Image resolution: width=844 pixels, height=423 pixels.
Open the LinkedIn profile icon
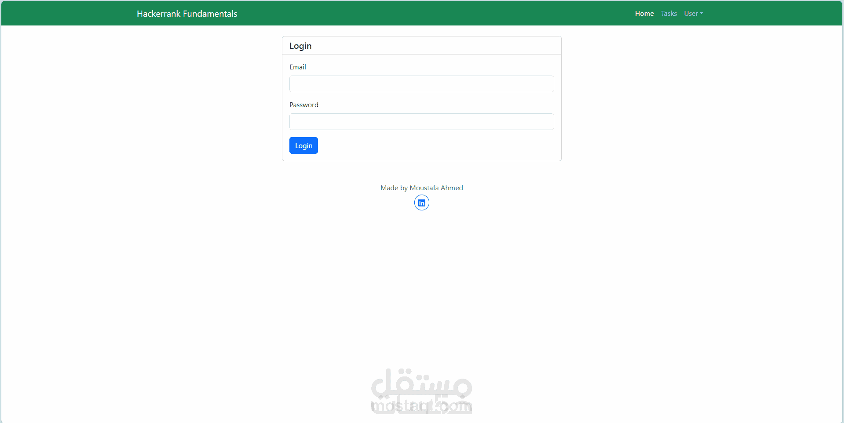[421, 202]
